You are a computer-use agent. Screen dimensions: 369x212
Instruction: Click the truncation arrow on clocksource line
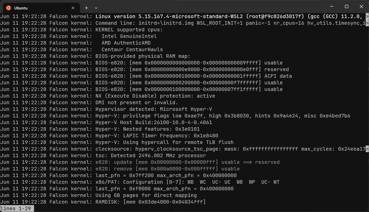[367, 149]
